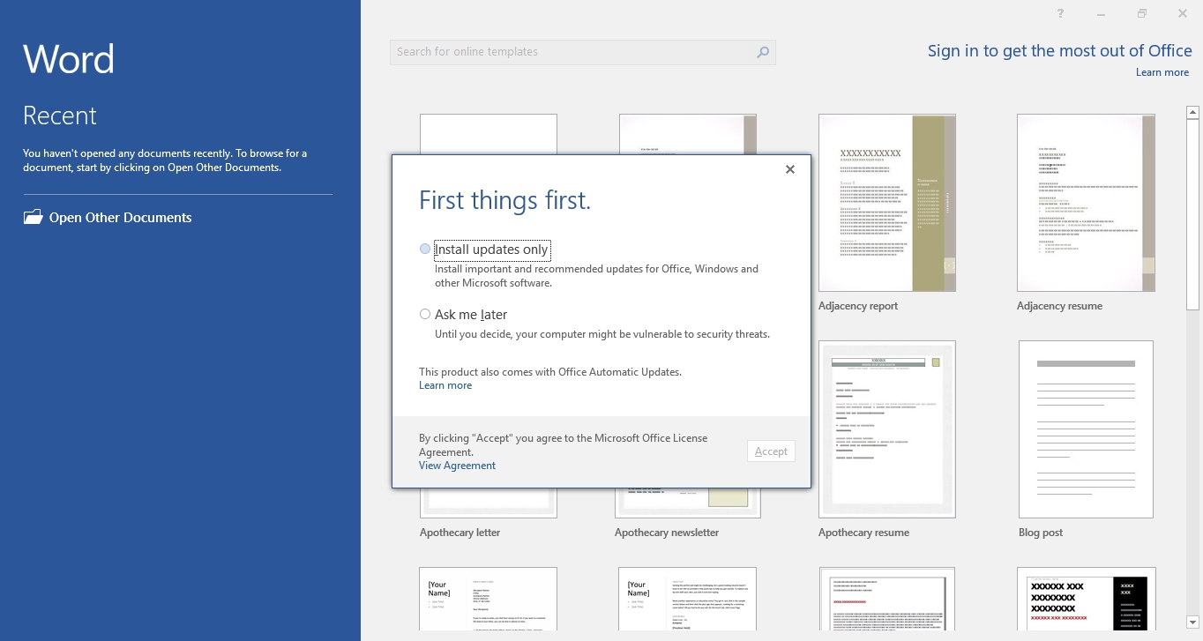Click Learn more link in the dialog

click(x=445, y=385)
